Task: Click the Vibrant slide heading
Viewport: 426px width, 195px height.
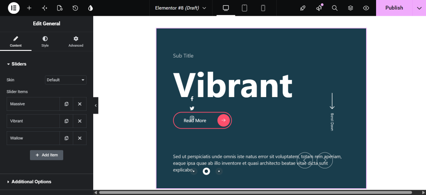Action: pos(233,85)
